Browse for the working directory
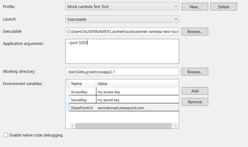Screen dimensions: 248x147 coord(195,72)
